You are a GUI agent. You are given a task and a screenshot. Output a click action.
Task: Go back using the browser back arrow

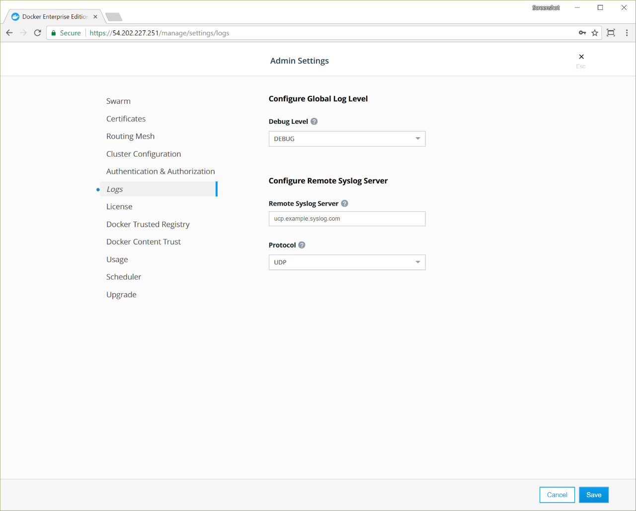click(x=9, y=33)
